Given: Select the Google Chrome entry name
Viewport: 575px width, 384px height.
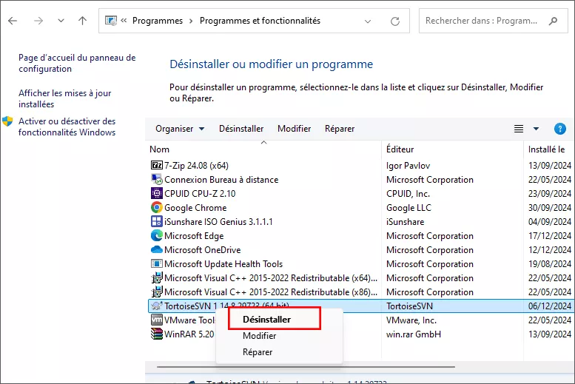Looking at the screenshot, I should [195, 208].
